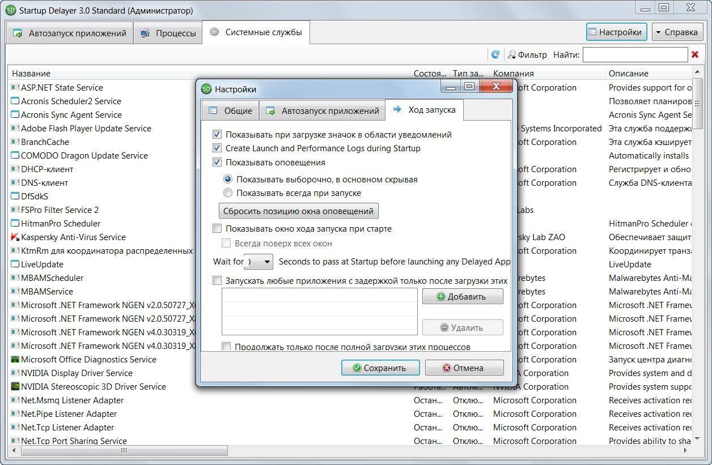The height and width of the screenshot is (465, 712).
Task: Click the NVIDIA Display Driver Service icon
Action: [15, 373]
